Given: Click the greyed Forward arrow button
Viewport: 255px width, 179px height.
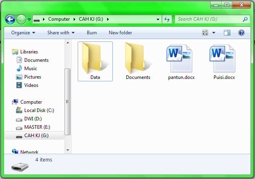Looking at the screenshot, I should pos(21,20).
